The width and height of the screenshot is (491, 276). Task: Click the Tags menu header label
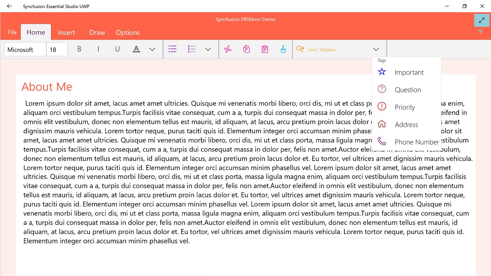click(x=382, y=60)
